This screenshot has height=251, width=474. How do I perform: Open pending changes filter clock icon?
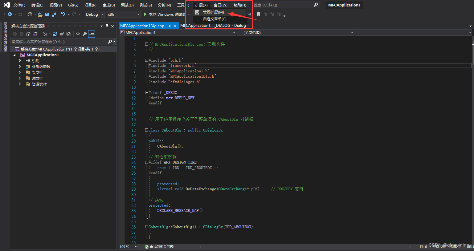coord(45,34)
